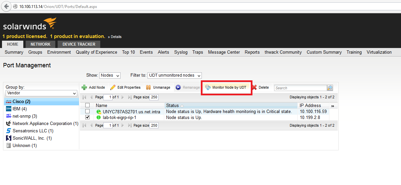Open the Message Center menu item

pyautogui.click(x=224, y=52)
